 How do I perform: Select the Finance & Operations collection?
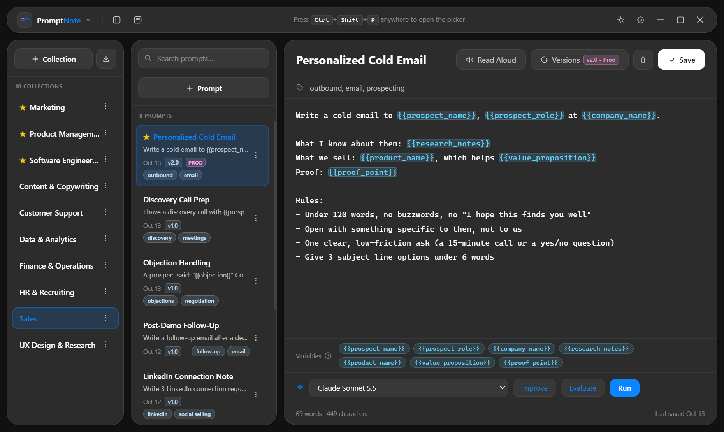[65, 266]
